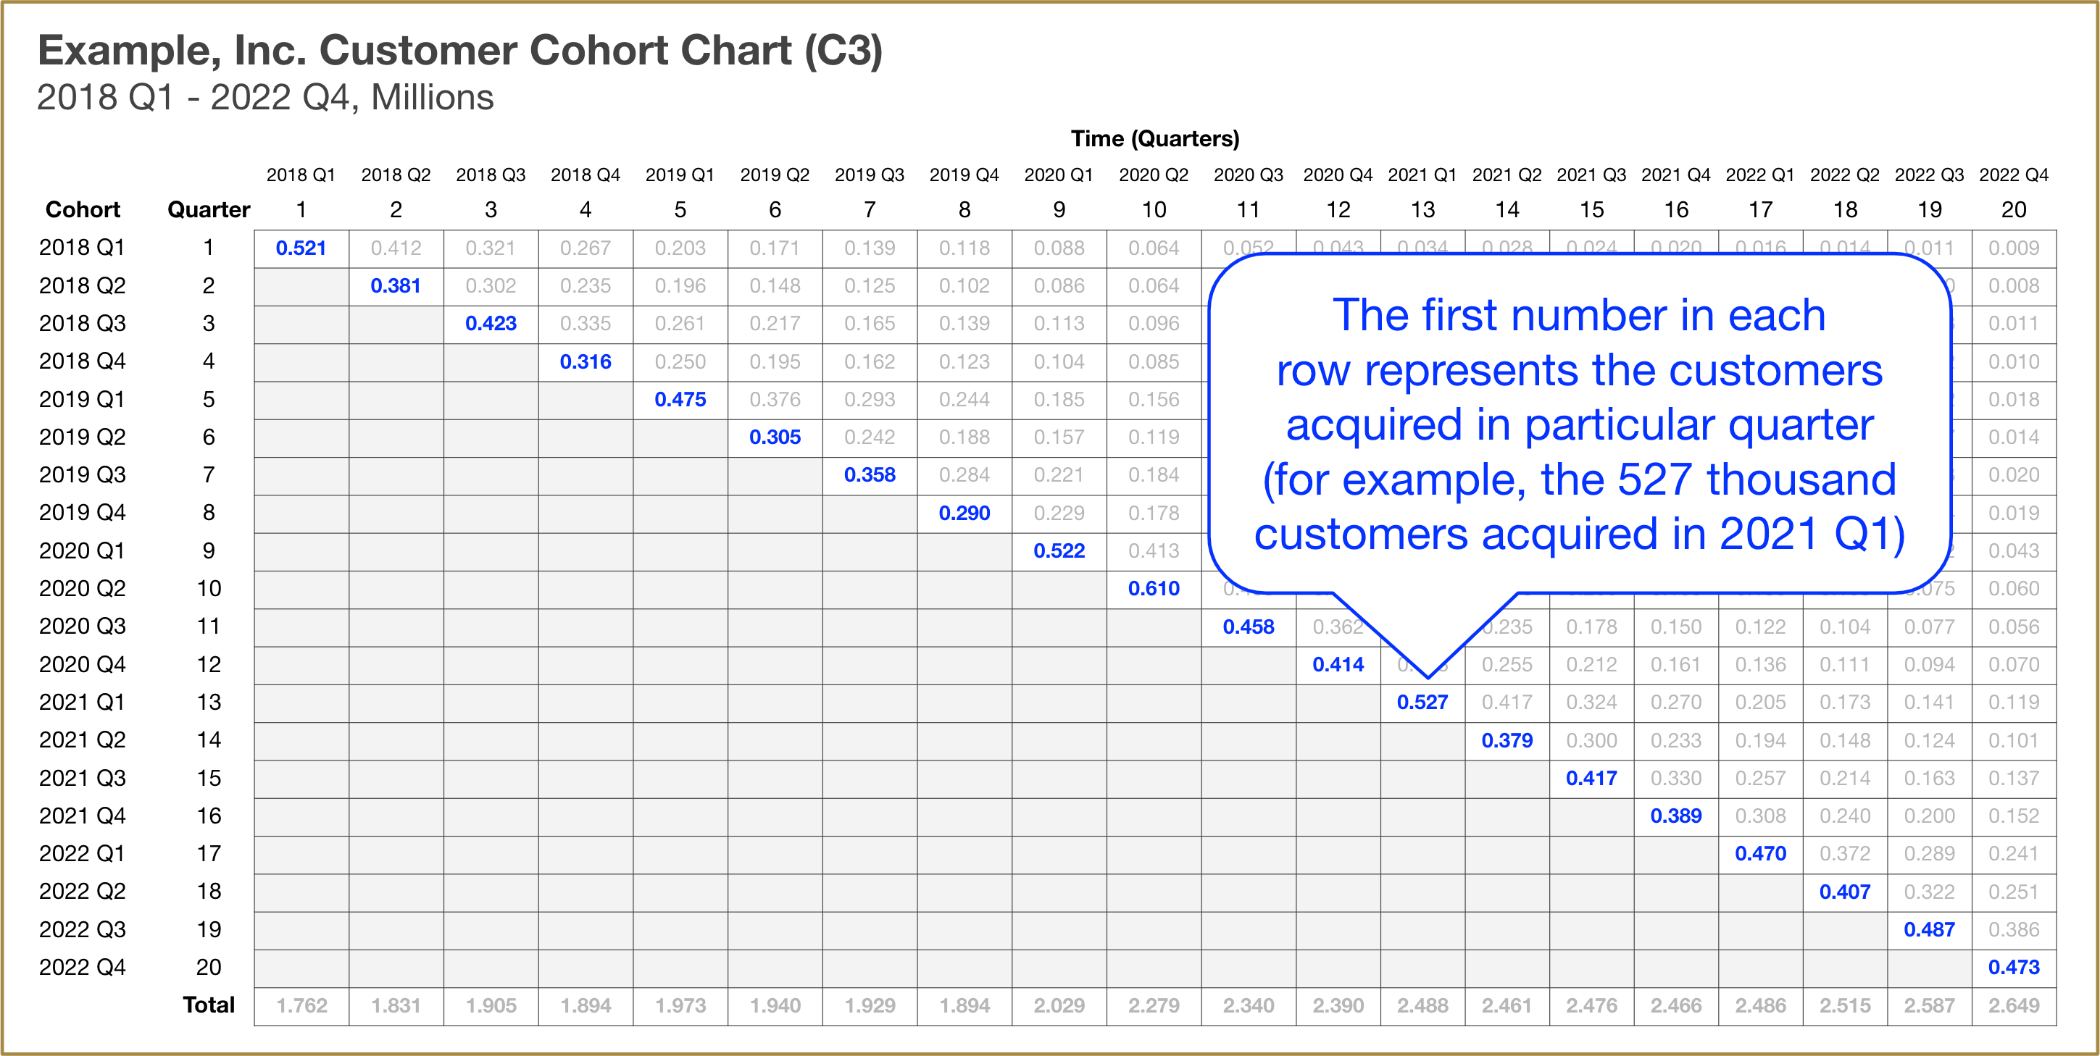
Task: Select the 2020 Q1 cohort row label
Action: tap(83, 550)
